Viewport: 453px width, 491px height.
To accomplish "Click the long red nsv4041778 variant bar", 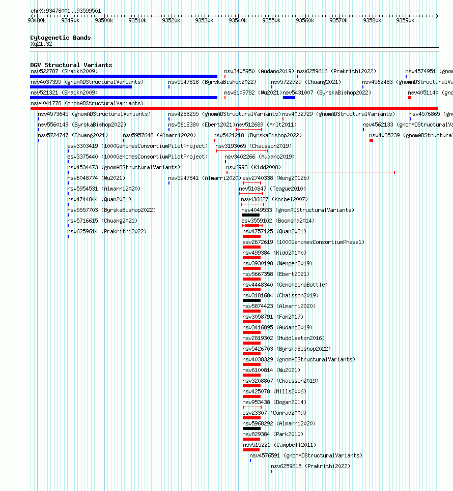I will click(x=234, y=108).
